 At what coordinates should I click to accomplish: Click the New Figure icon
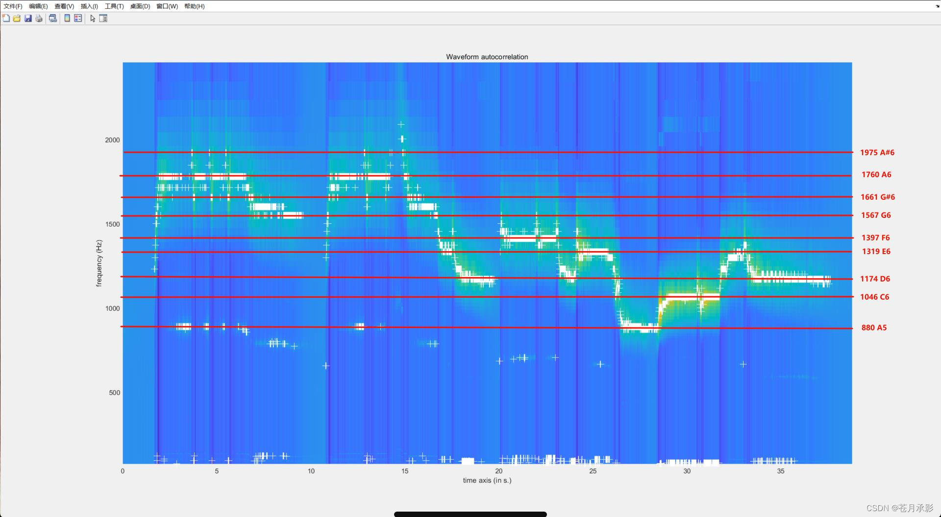coord(6,18)
